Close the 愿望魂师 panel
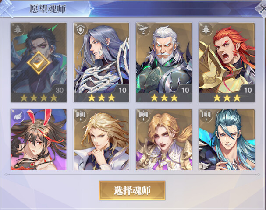The height and width of the screenshot is (210, 266). [262, 8]
